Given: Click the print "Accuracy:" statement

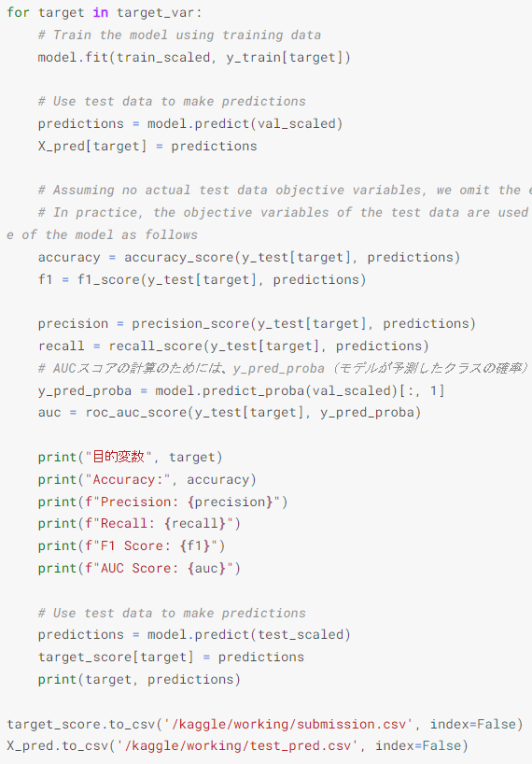Looking at the screenshot, I should pyautogui.click(x=147, y=479).
